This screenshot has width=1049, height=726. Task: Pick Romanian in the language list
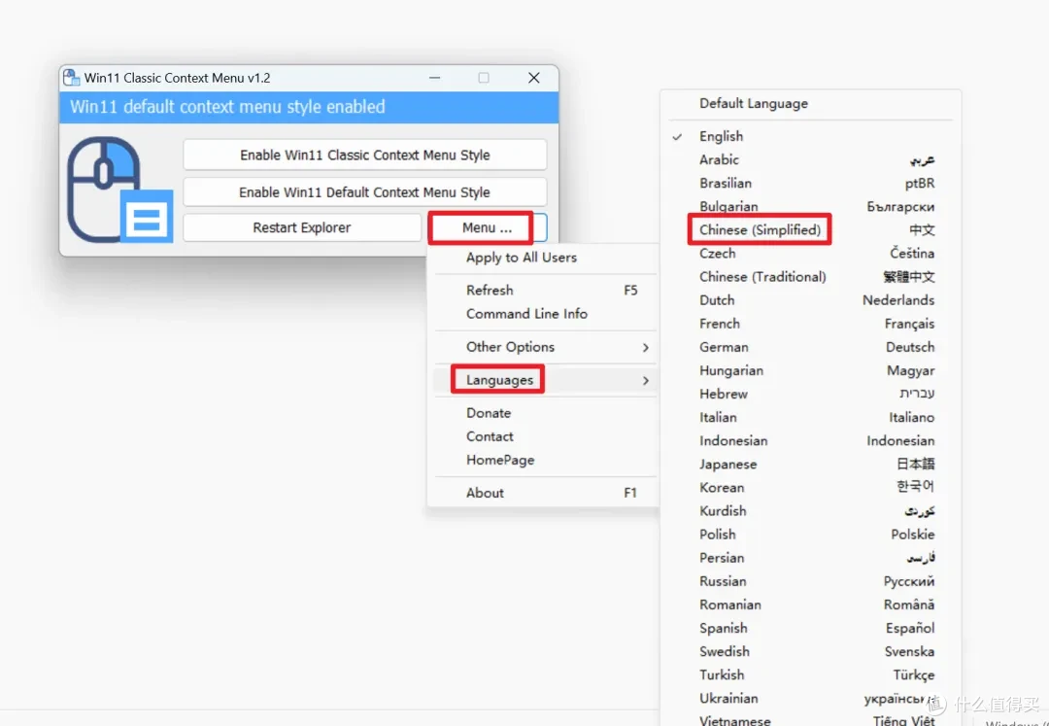click(810, 605)
